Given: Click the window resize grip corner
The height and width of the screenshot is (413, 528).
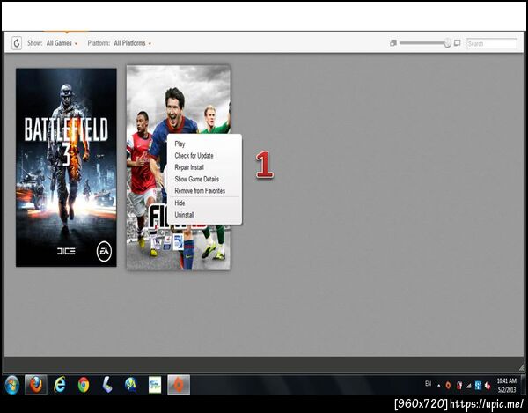Looking at the screenshot, I should [521, 367].
